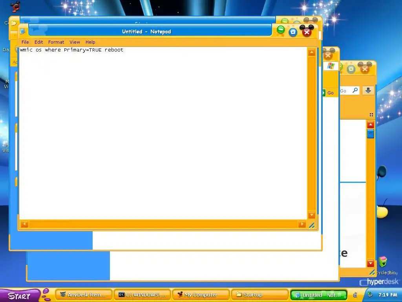Open the Format menu in Notepad
Screen dimensions: 402x302
(56, 42)
